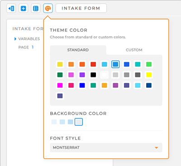Select the darkest charcoal gray swatch
Viewport: 181px width, 166px height.
pos(138,75)
